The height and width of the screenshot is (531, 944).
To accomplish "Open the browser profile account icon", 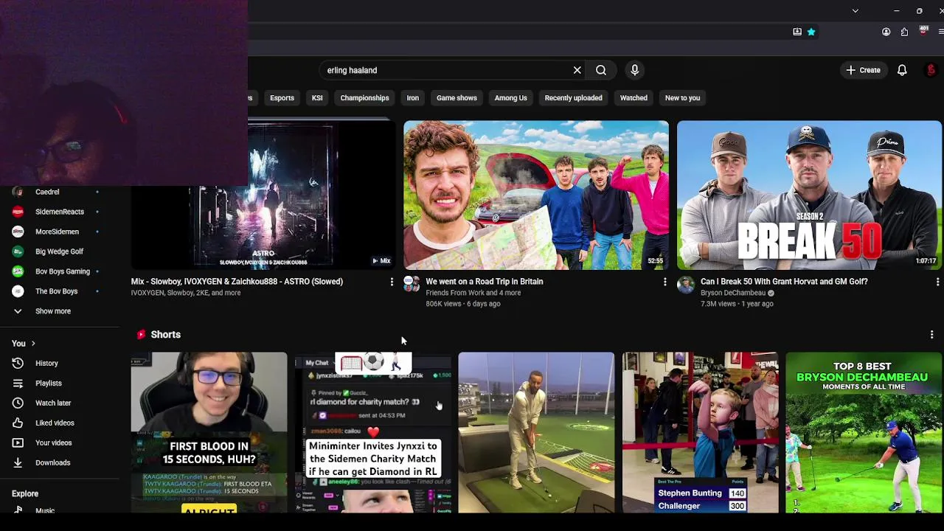I will pyautogui.click(x=886, y=32).
